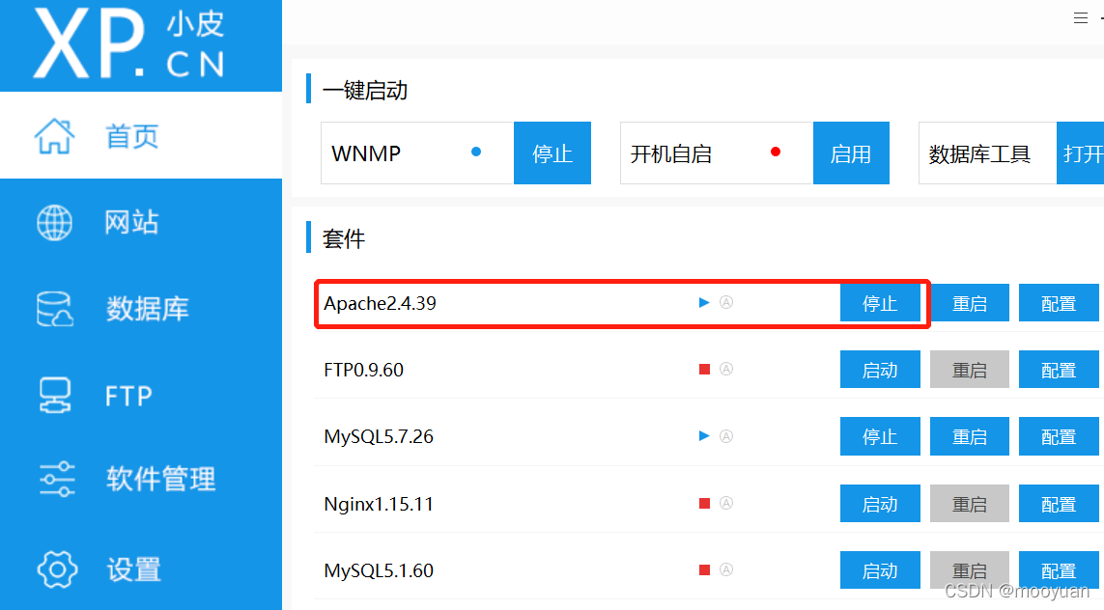Start the MySQL5.1.60 service
This screenshot has height=610, width=1104.
(880, 569)
